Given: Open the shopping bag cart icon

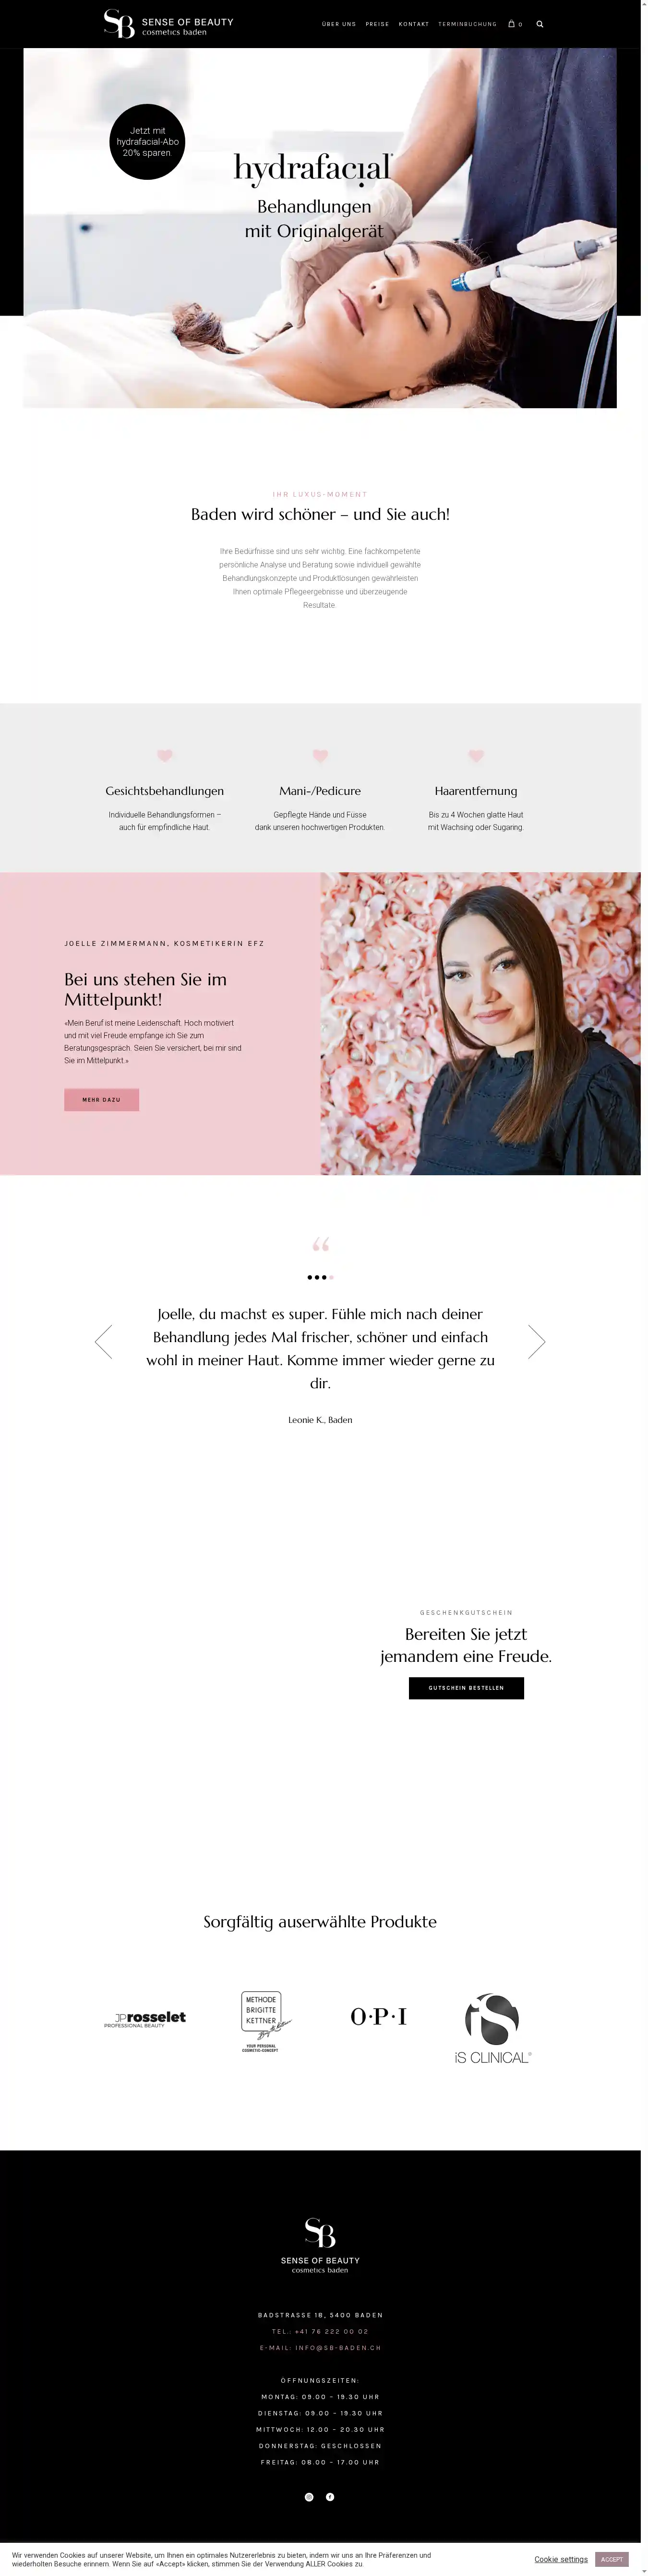Looking at the screenshot, I should [514, 24].
